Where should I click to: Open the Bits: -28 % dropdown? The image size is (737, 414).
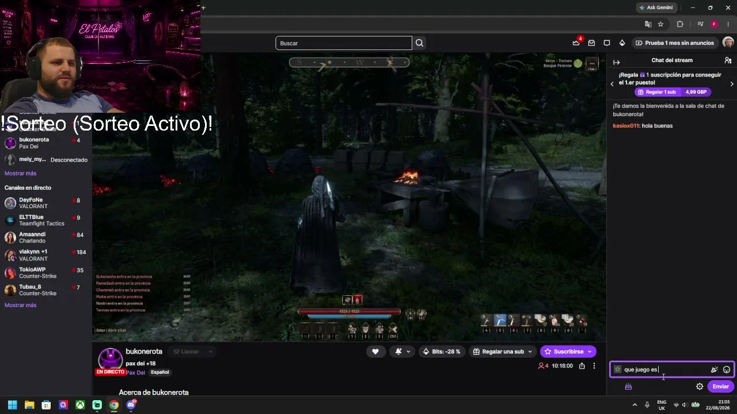[x=442, y=351]
